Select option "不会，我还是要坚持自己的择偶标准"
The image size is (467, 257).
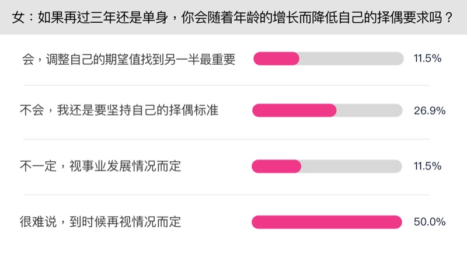coord(119,110)
